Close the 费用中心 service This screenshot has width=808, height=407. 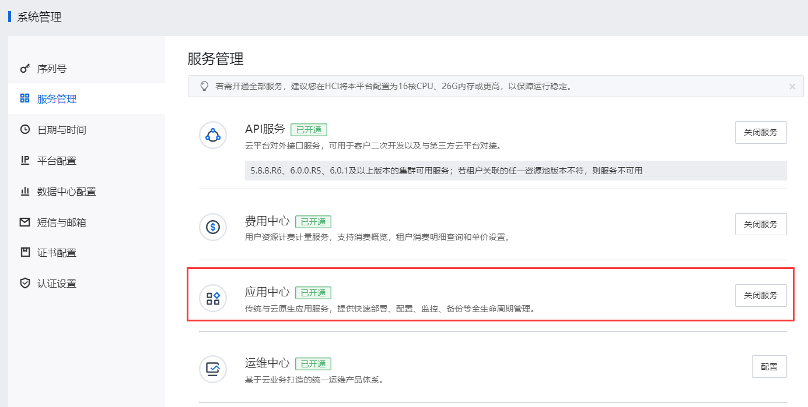tap(760, 224)
